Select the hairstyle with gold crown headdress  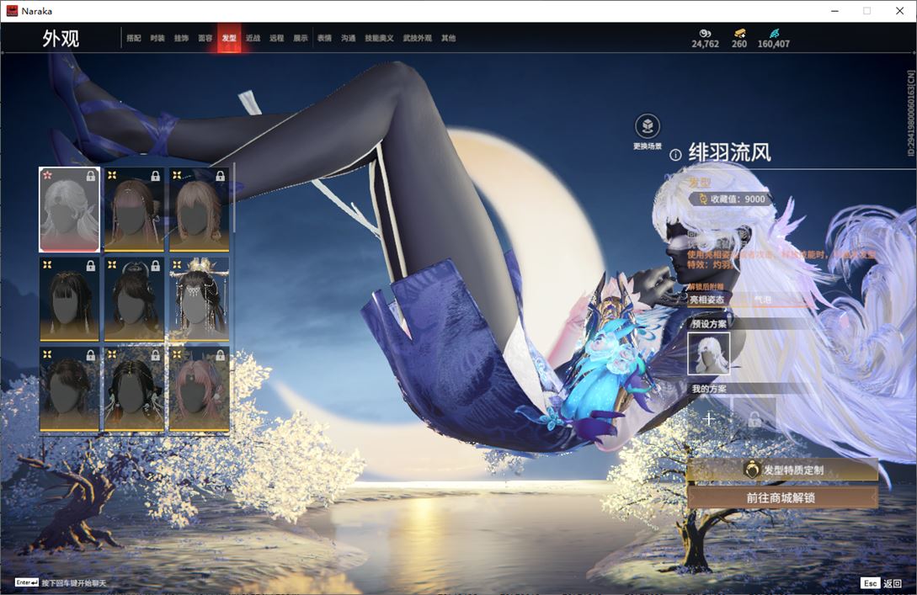pyautogui.click(x=199, y=300)
